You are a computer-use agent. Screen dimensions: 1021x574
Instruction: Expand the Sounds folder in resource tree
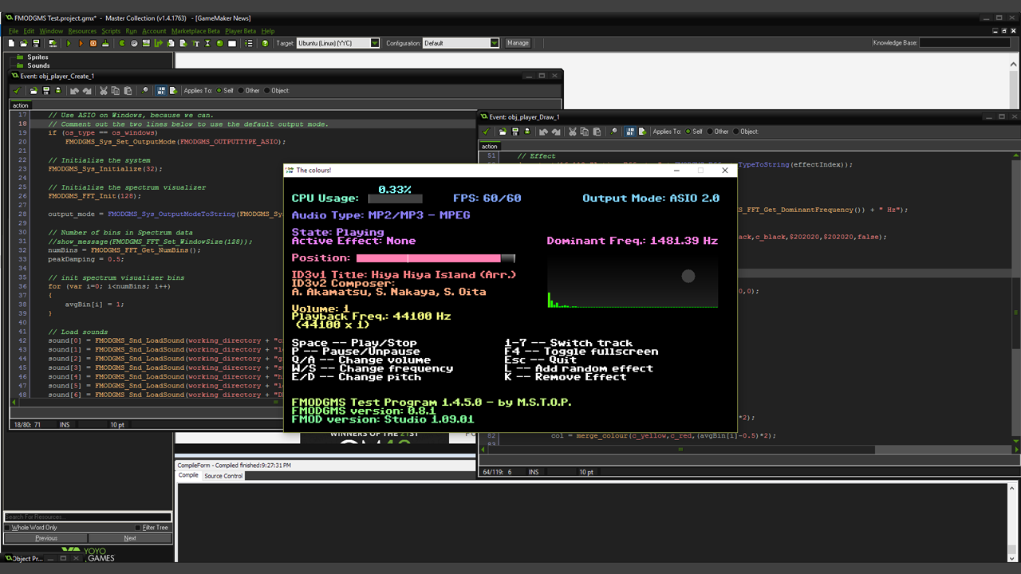[19, 66]
